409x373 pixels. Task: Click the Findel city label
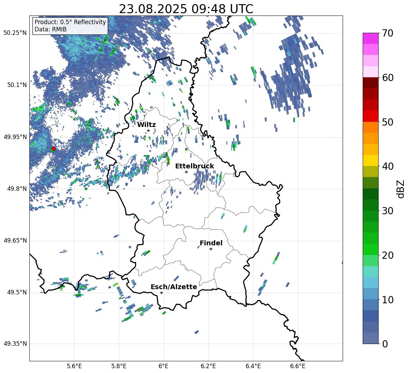pyautogui.click(x=211, y=243)
